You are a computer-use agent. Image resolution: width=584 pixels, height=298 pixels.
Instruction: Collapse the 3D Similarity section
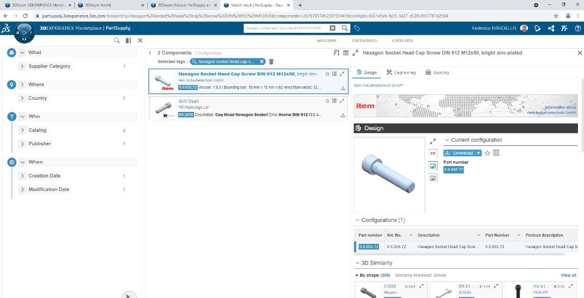tap(358, 263)
